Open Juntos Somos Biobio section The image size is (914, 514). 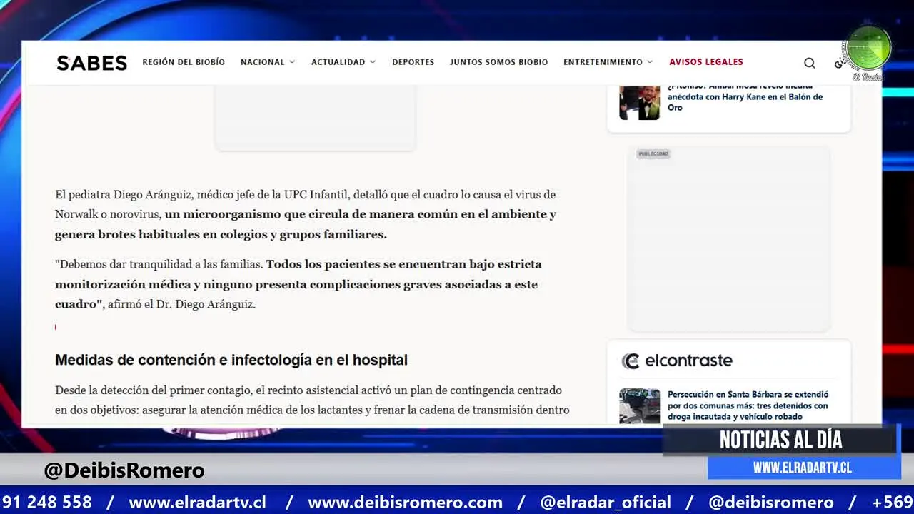498,62
